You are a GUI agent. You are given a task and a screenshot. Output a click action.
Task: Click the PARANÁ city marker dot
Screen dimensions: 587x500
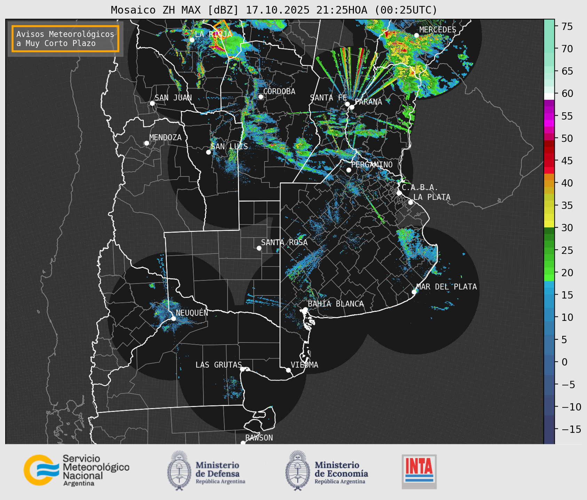click(x=352, y=107)
